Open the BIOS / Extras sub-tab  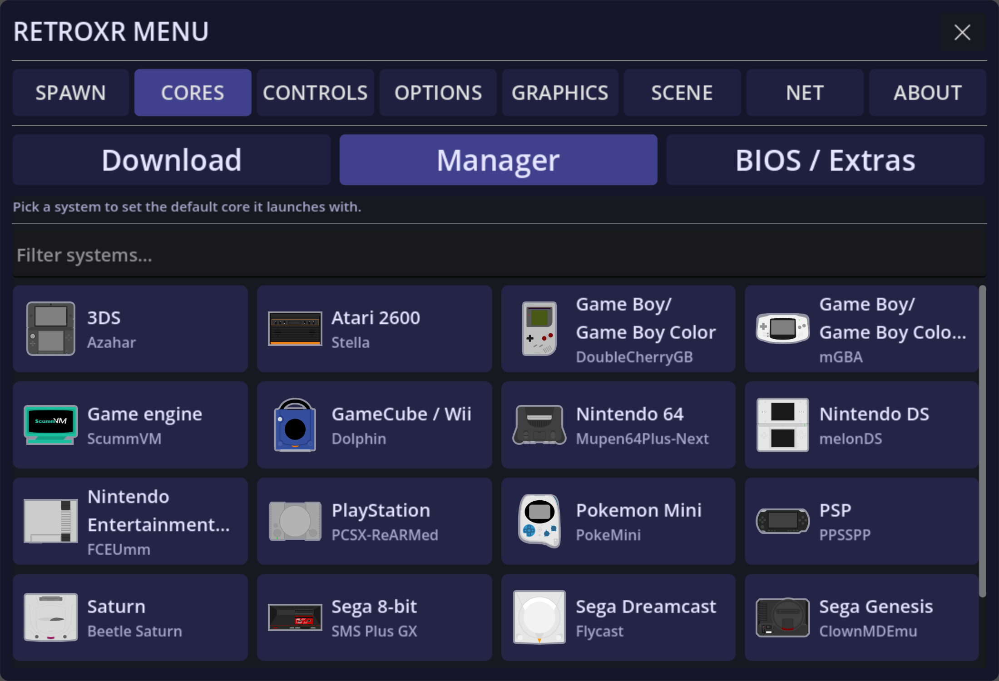coord(826,160)
